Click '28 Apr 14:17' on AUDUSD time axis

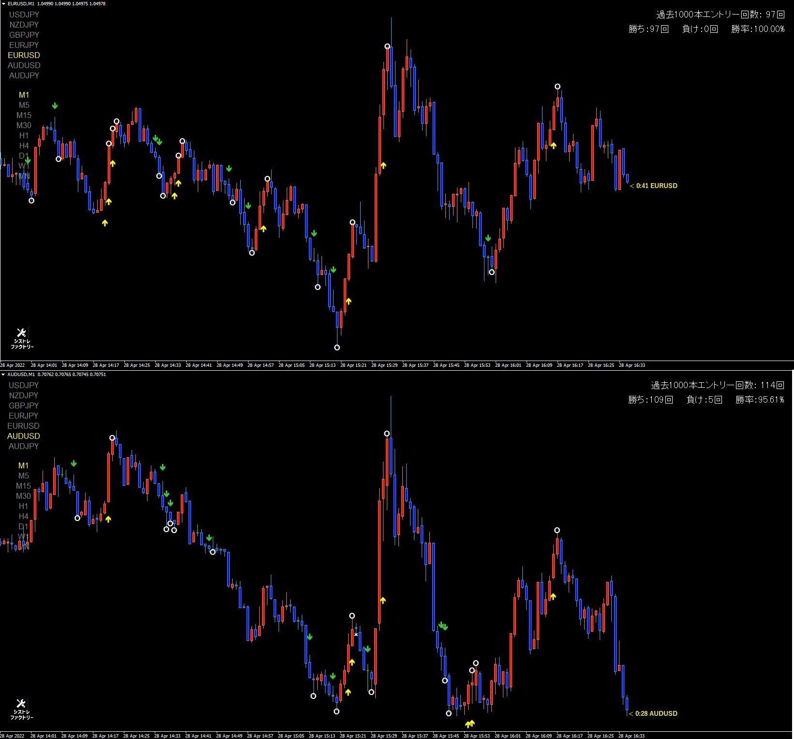(106, 736)
